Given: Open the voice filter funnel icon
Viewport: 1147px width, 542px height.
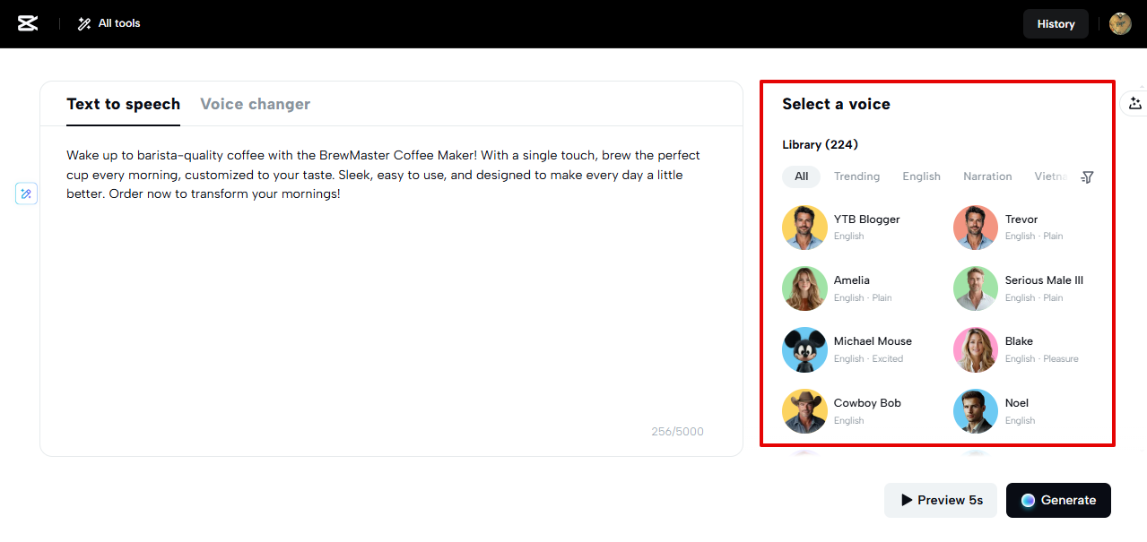Looking at the screenshot, I should [x=1086, y=176].
